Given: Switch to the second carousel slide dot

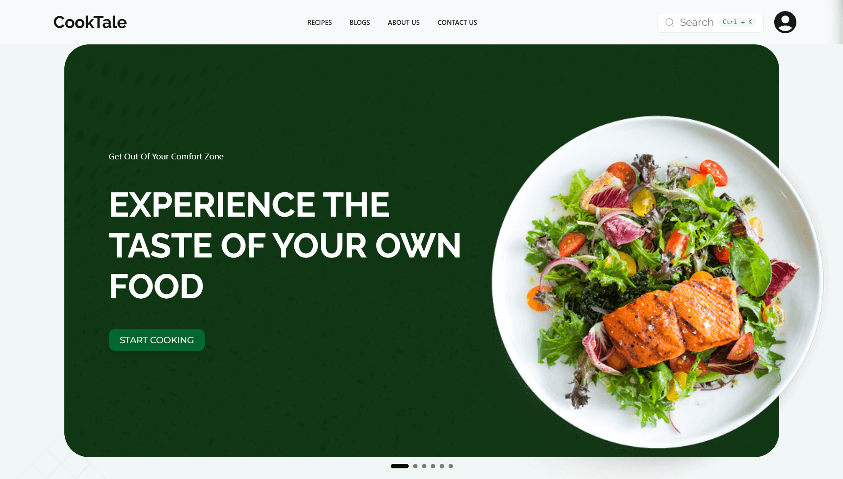Looking at the screenshot, I should (415, 466).
